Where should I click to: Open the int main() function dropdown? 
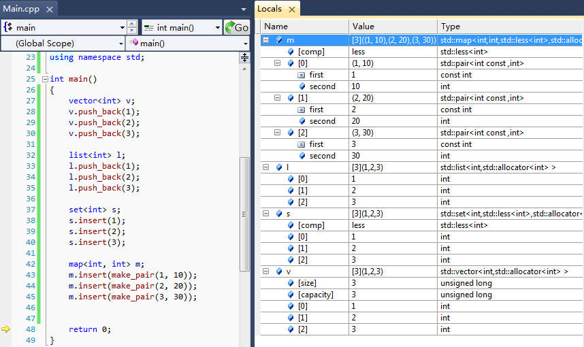pos(218,27)
